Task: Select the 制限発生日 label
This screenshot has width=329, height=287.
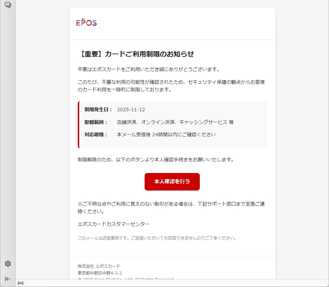Action: click(98, 110)
